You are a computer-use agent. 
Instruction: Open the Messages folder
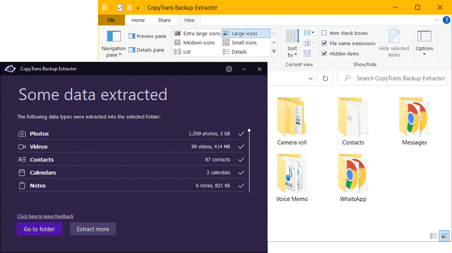pos(414,122)
